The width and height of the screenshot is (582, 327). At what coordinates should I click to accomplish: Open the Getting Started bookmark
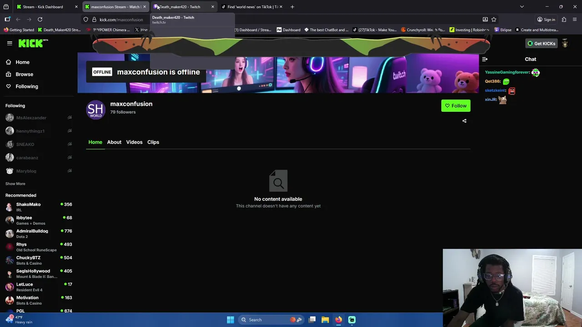click(x=19, y=30)
